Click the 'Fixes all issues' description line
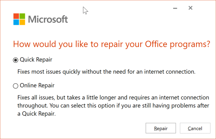The image size is (216, 139). pyautogui.click(x=113, y=98)
